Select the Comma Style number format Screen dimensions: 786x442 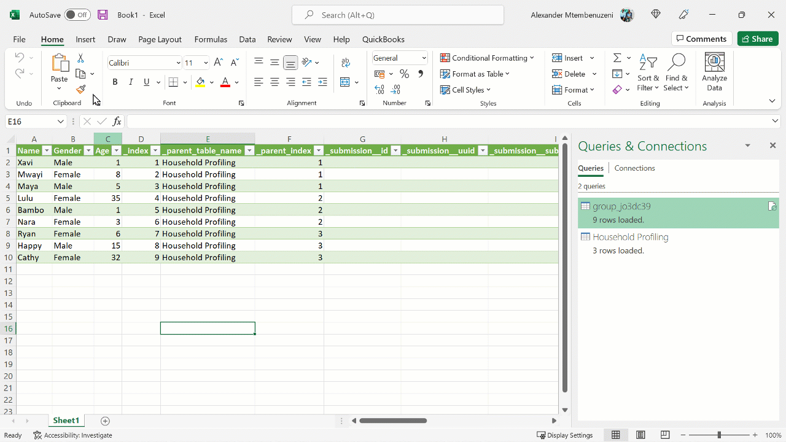pyautogui.click(x=420, y=73)
